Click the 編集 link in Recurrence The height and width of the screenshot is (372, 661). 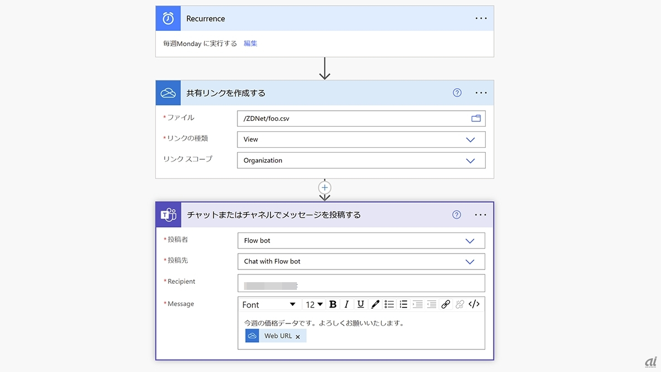pyautogui.click(x=251, y=44)
